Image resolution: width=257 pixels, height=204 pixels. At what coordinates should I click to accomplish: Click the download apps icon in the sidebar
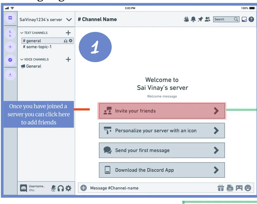[x=10, y=75]
